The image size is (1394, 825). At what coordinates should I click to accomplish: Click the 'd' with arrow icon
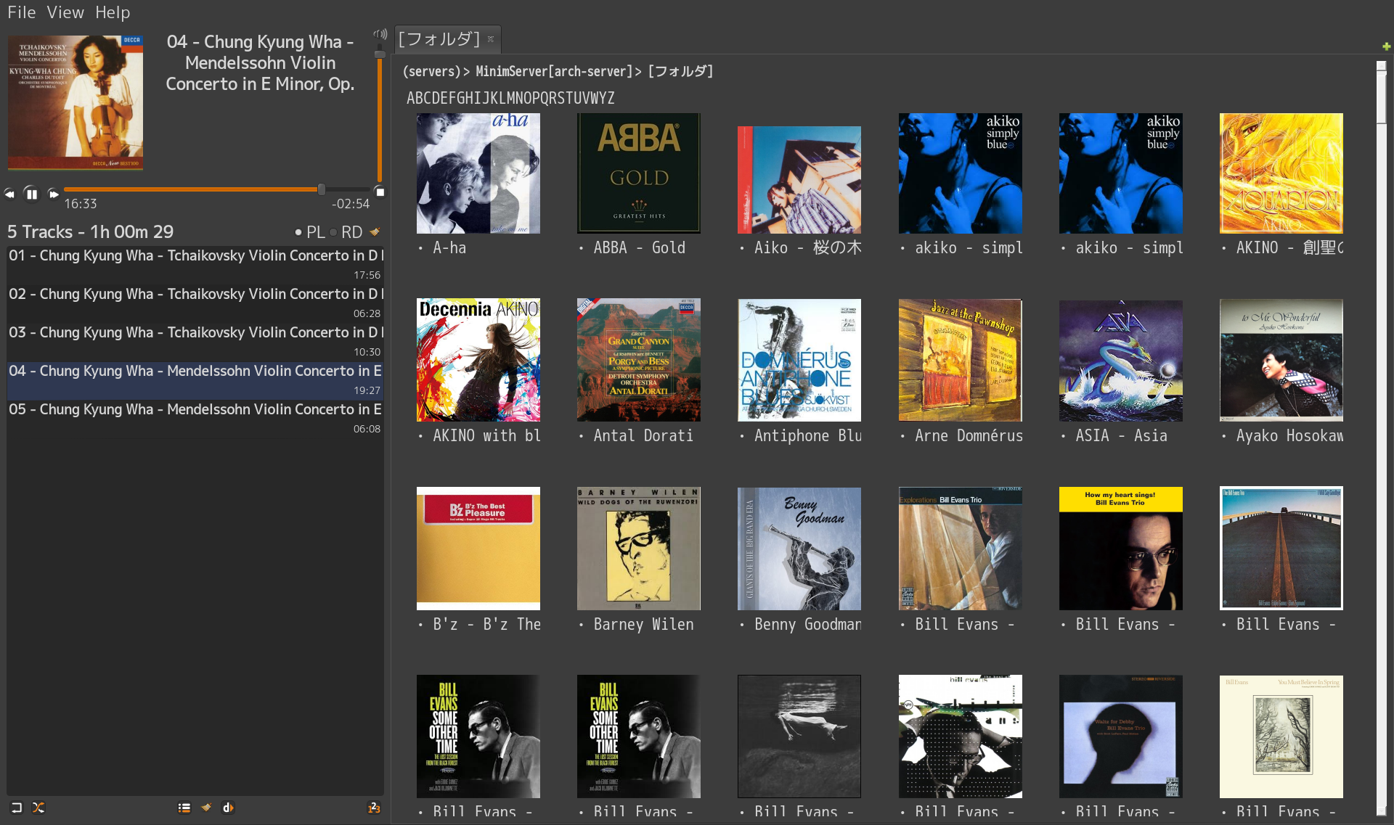point(228,807)
